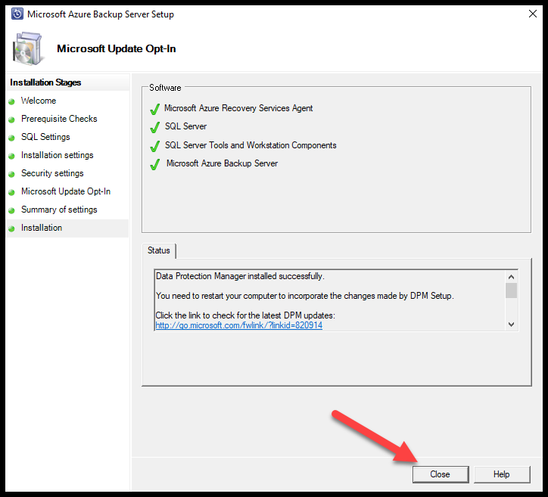Viewport: 548px width, 497px height.
Task: Click the green dot beside Installation settings
Action: tap(11, 156)
